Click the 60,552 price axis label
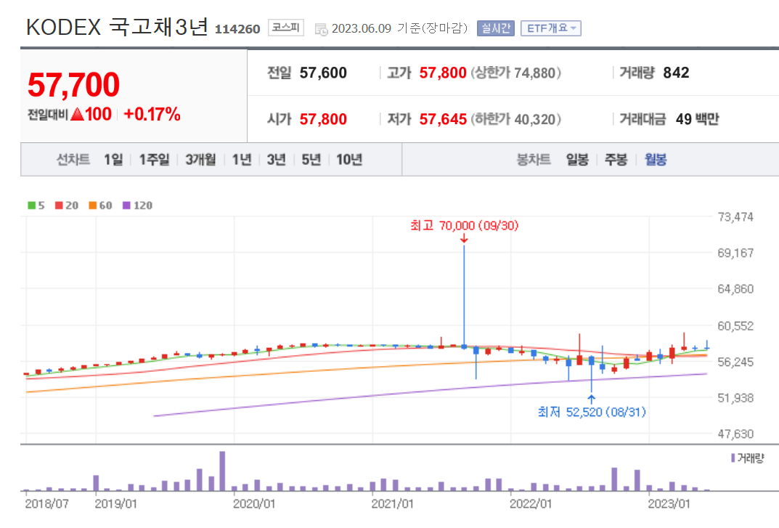 (x=735, y=326)
